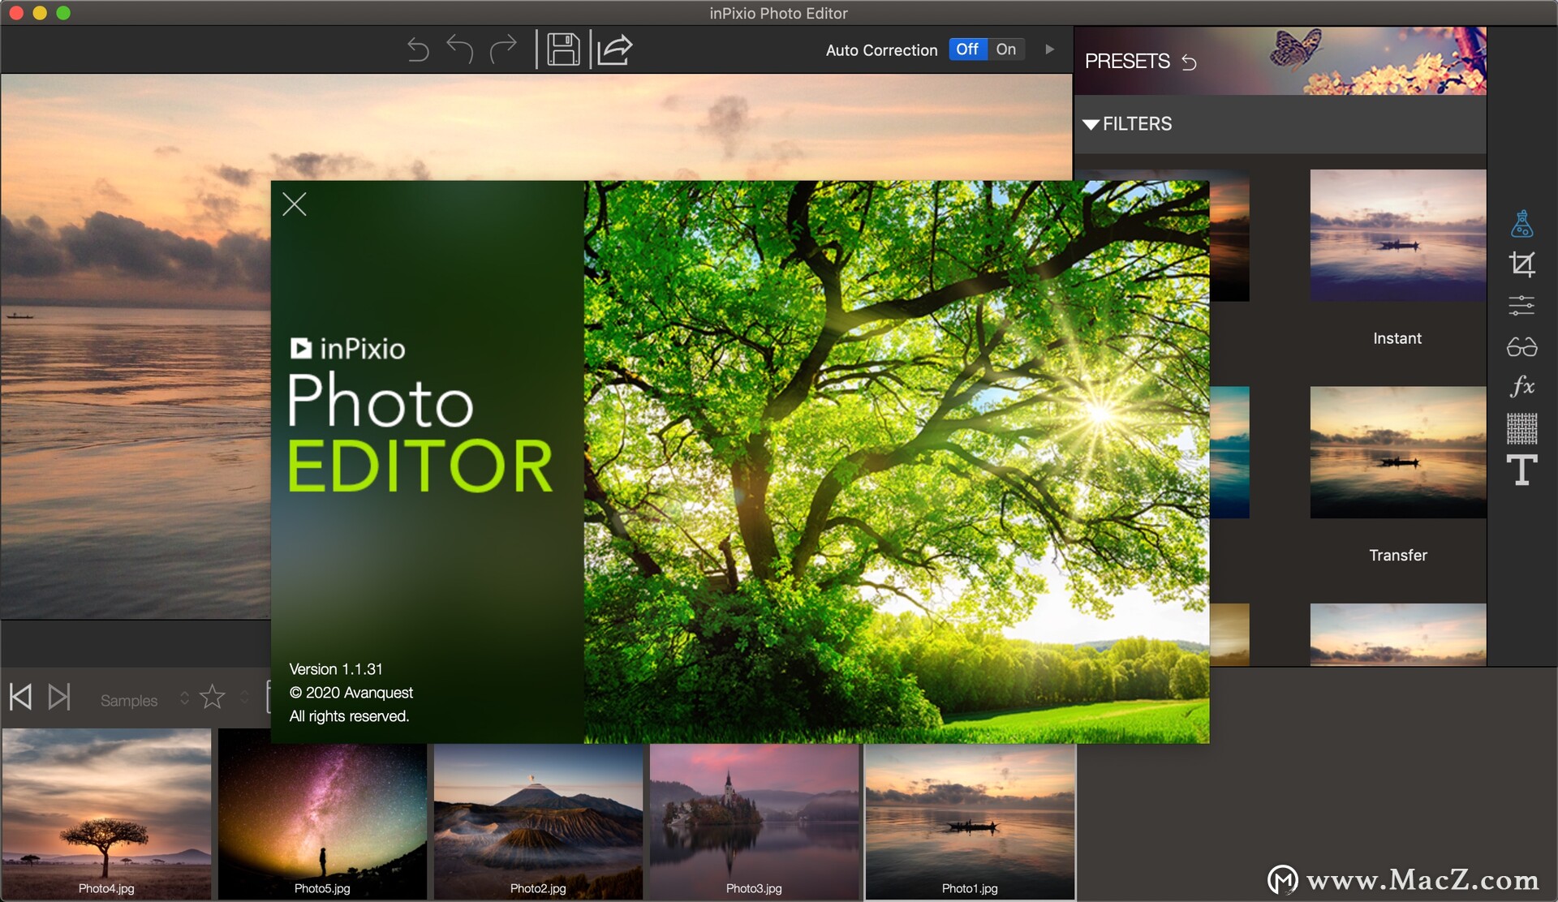
Task: Click the star rating filter icon
Action: pos(213,697)
